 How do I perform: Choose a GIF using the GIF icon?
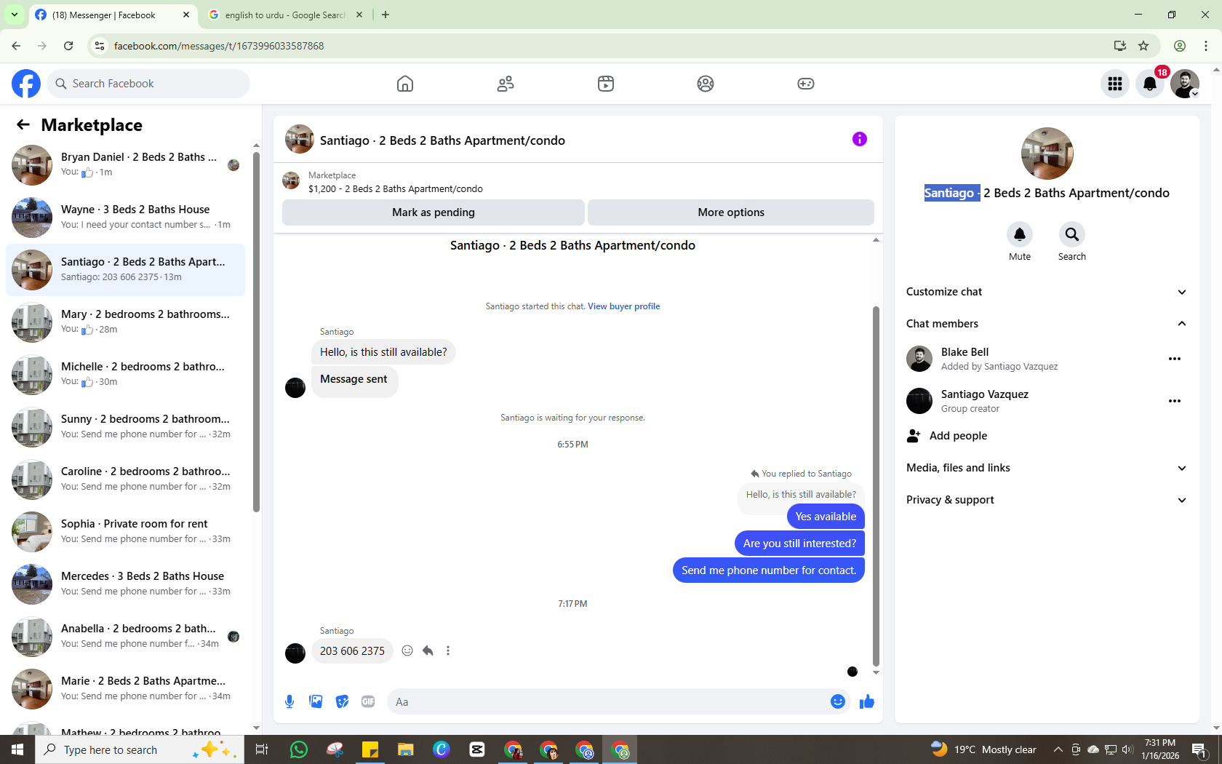coord(368,701)
